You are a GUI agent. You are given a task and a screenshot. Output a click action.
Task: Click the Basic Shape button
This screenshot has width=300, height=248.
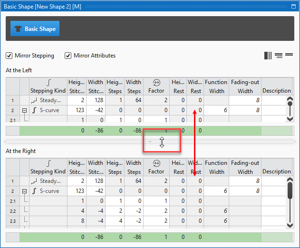tap(35, 29)
